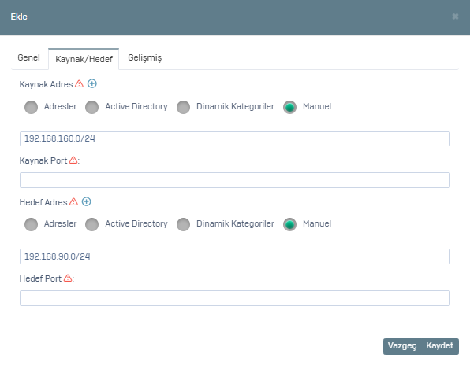
Task: Switch to the Genel tab
Action: [28, 57]
